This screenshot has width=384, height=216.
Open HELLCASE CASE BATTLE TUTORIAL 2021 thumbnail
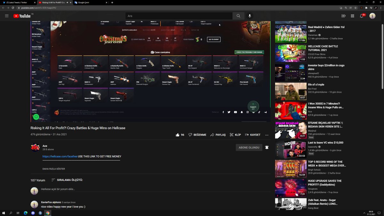click(x=291, y=53)
